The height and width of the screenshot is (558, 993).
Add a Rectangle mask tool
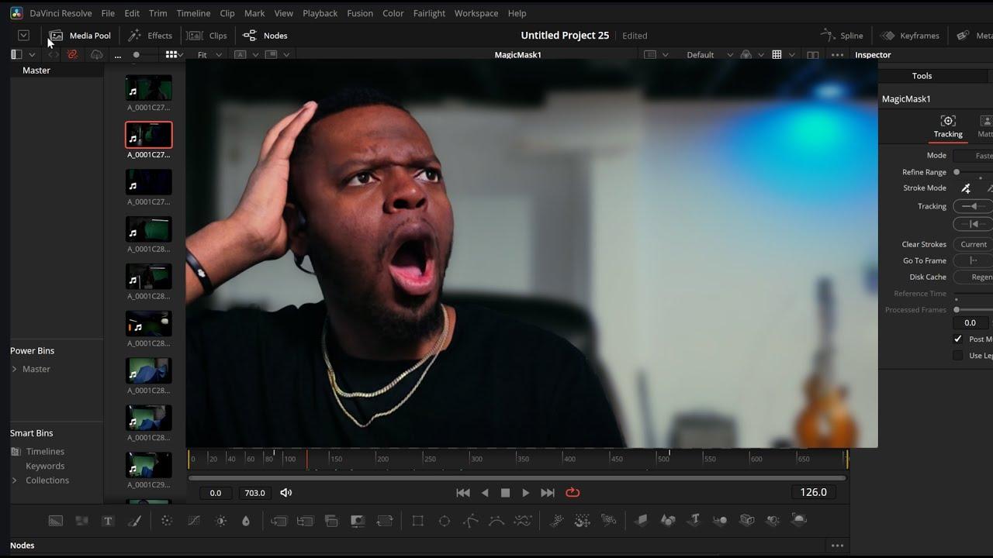(x=417, y=521)
